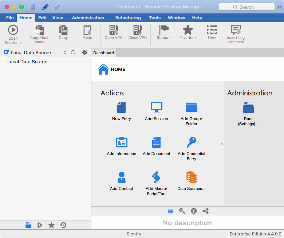This screenshot has width=284, height=238.
Task: Open the View ribbon tab
Action: pyautogui.click(x=58, y=18)
